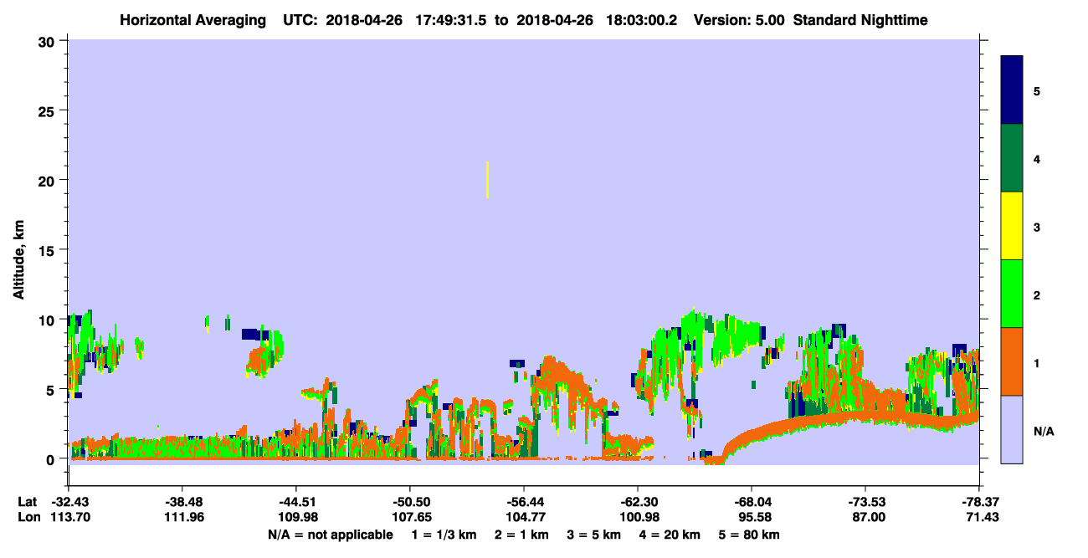
Task: Click latitude value '-56.44'
Action: 523,502
